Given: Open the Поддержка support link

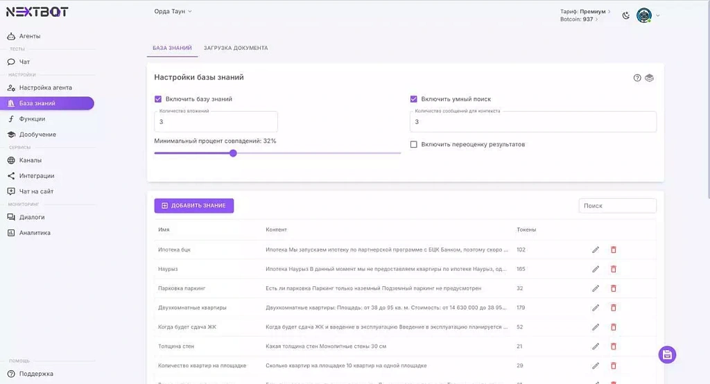Looking at the screenshot, I should 36,374.
